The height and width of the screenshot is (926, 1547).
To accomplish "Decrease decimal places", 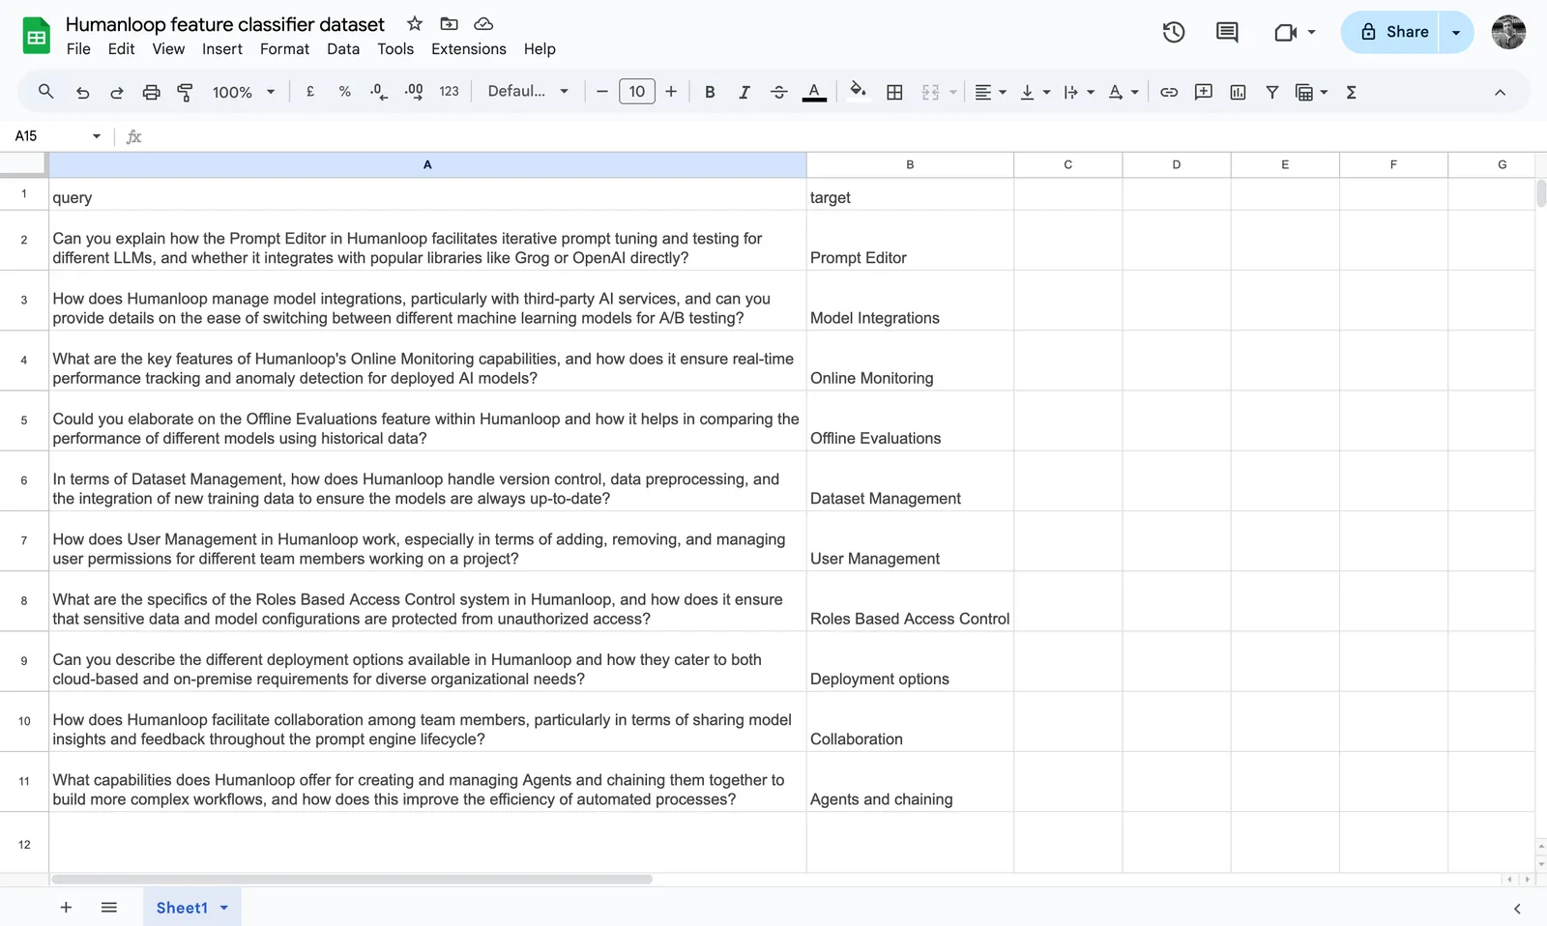I will point(379,92).
